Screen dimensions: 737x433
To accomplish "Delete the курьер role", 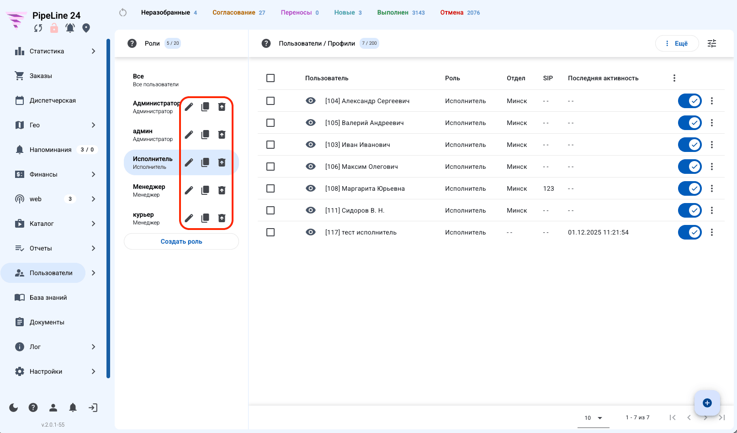I will coord(222,218).
